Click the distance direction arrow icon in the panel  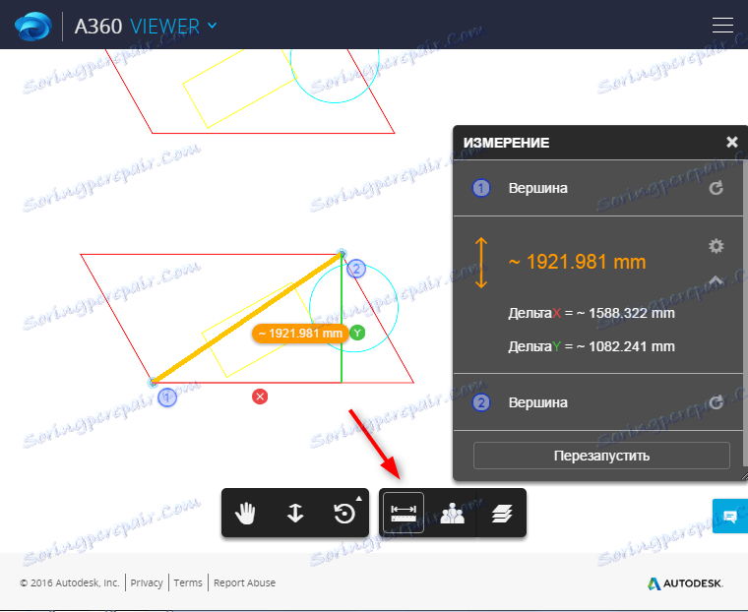point(481,263)
